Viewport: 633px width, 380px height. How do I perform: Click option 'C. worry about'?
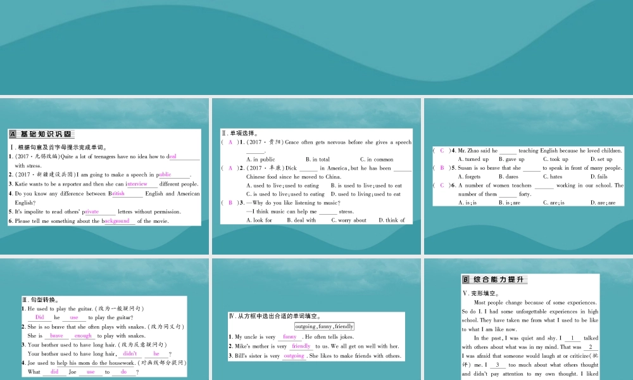(x=349, y=220)
